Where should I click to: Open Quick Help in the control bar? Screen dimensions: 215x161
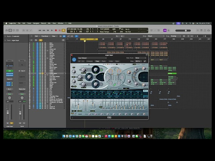click(14, 31)
